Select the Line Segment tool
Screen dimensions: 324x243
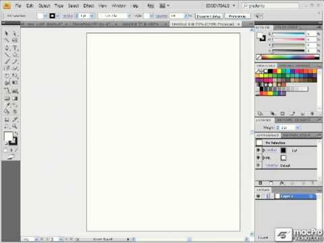click(x=7, y=55)
